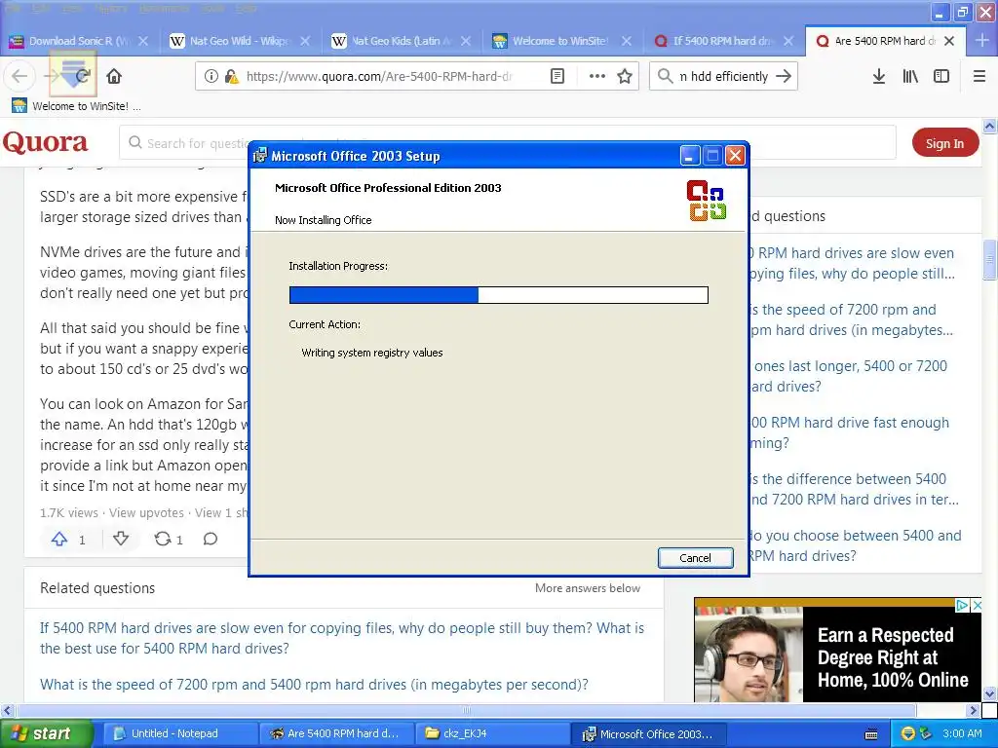Switch to Nat Geo Kids tab

pyautogui.click(x=401, y=41)
